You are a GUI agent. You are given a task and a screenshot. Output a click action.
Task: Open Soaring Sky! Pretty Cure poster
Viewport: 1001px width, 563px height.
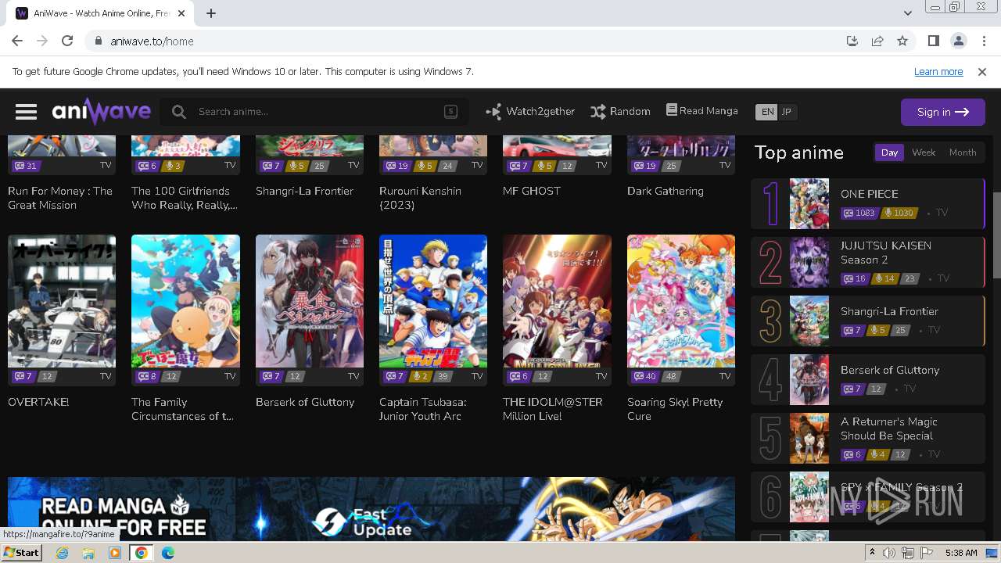tap(681, 301)
